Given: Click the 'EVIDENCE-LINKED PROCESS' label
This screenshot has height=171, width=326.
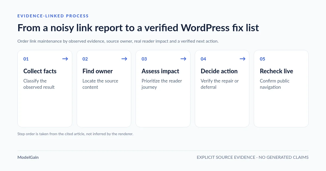Looking at the screenshot, I should coord(53,16).
